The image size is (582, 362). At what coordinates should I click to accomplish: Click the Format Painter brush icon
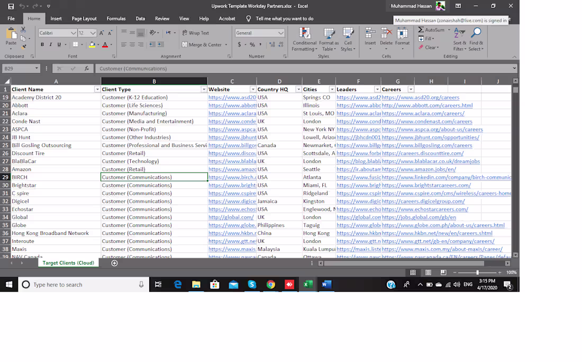[x=23, y=47]
